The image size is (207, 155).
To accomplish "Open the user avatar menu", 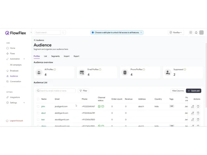I will pyautogui.click(x=202, y=33).
